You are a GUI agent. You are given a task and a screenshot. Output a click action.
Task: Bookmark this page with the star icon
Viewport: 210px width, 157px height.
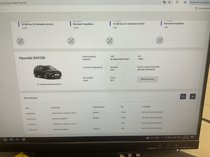(x=170, y=2)
